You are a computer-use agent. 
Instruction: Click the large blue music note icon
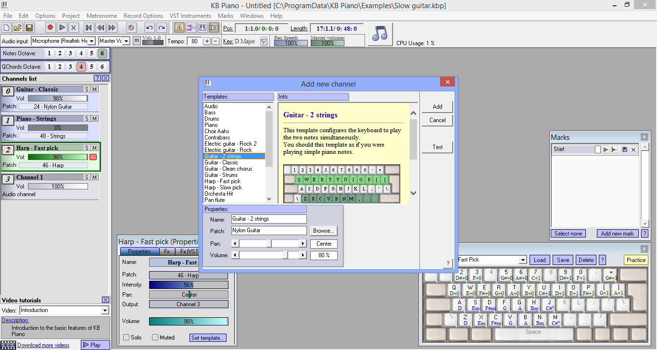380,35
